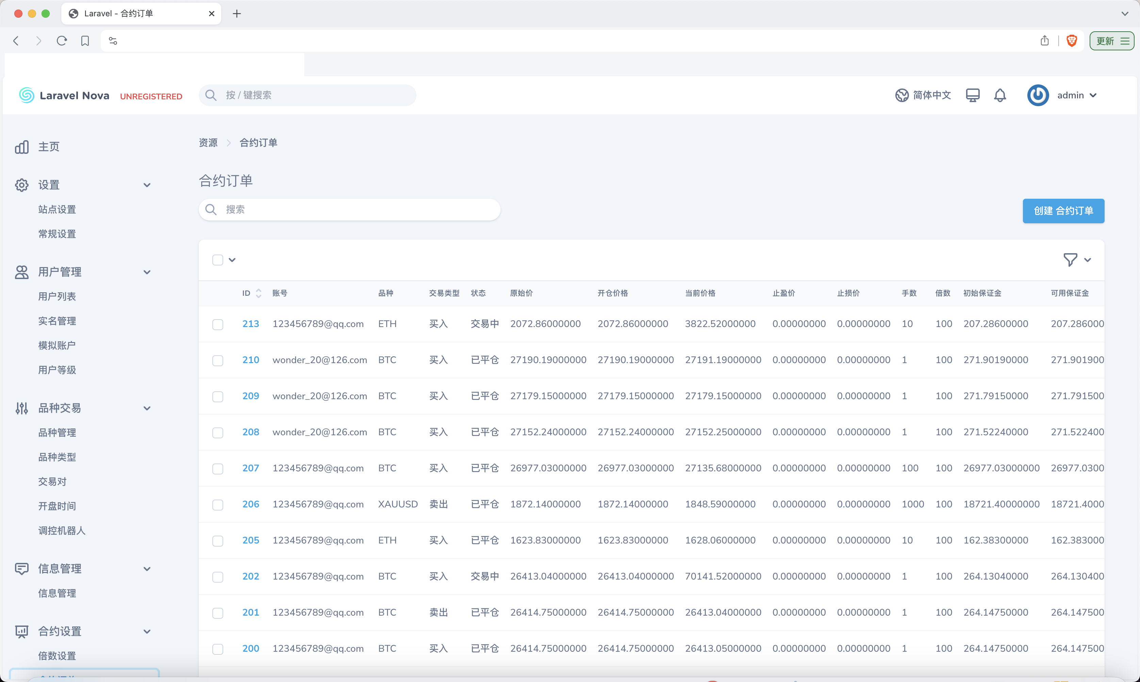Click the Laravel Nova logo

pos(64,95)
